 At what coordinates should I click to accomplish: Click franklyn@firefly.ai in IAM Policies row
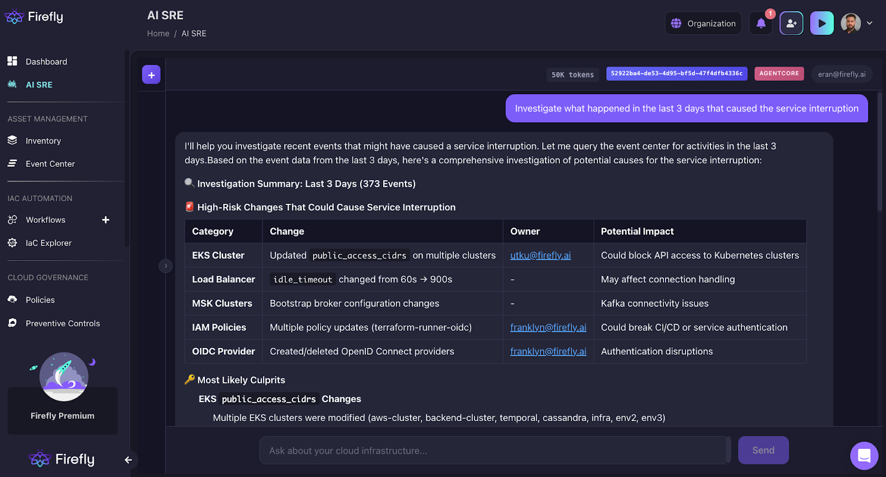(548, 327)
